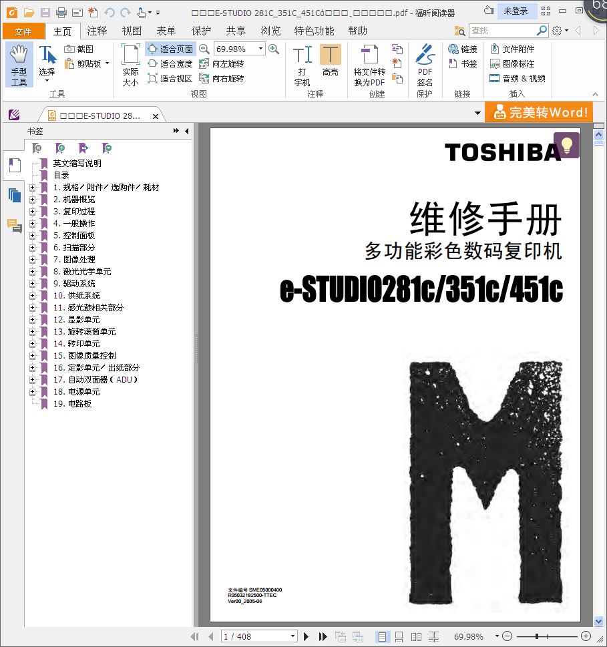Rotate the page left (向左旋转)
607x647 pixels.
click(221, 63)
